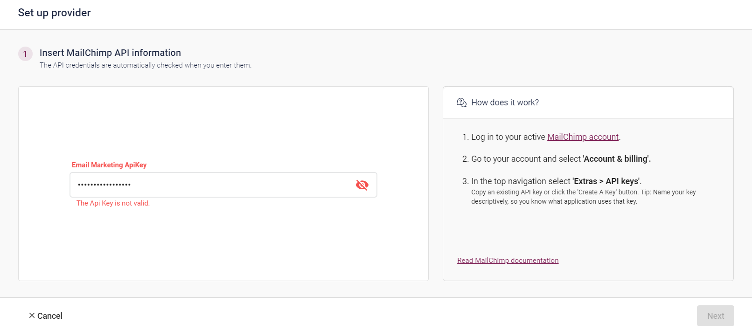The image size is (752, 330).
Task: Click the 'Account & billing' instruction step
Action: coord(561,159)
